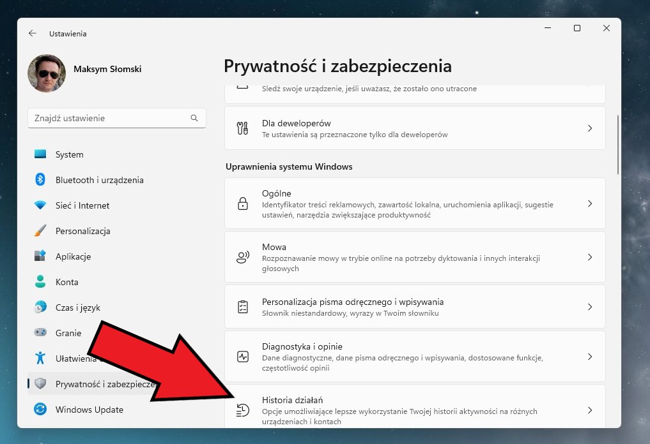Click inside the Znajdź ustawienie search field
This screenshot has width=650, height=444.
(109, 118)
